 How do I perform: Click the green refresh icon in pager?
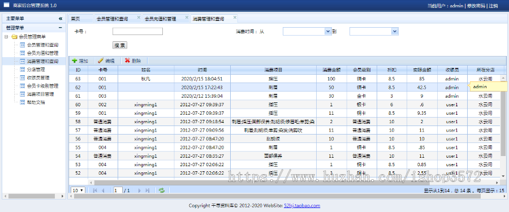coord(162,191)
